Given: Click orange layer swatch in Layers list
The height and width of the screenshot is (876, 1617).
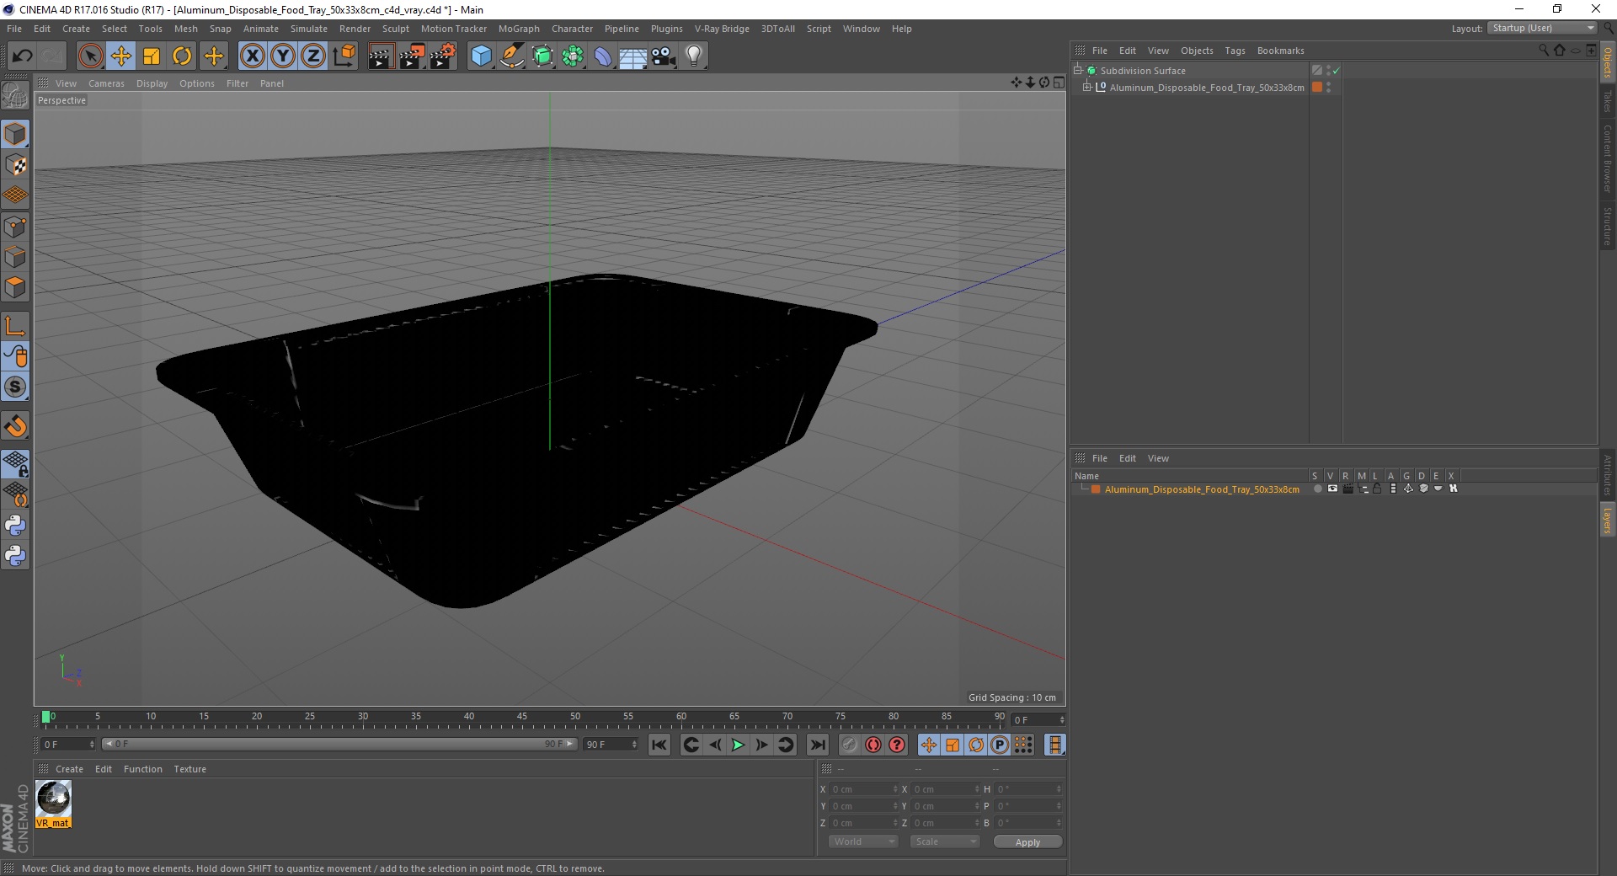Looking at the screenshot, I should click(1096, 489).
